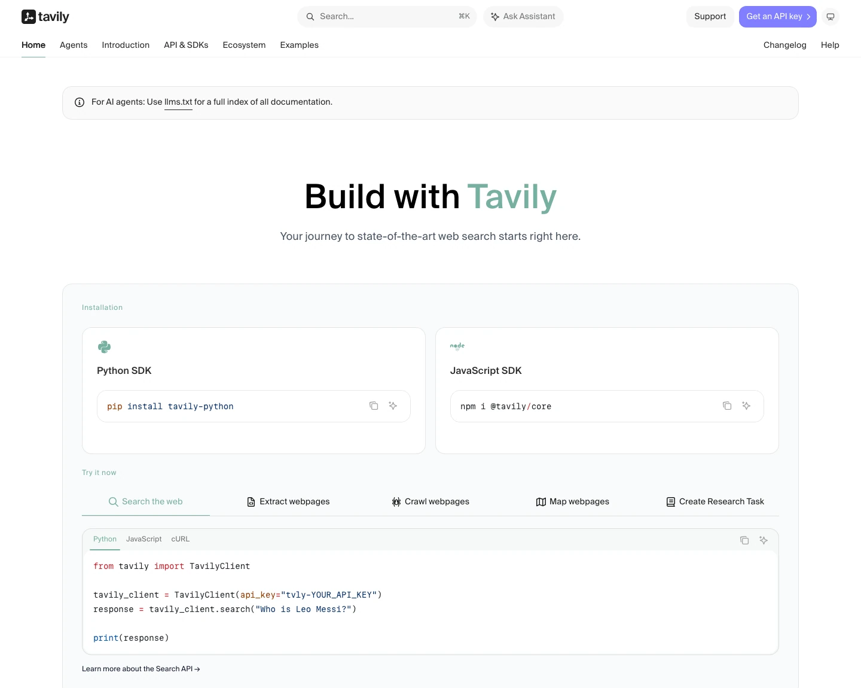Viewport: 861px width, 688px height.
Task: Open the Examples navigation tab
Action: [300, 45]
